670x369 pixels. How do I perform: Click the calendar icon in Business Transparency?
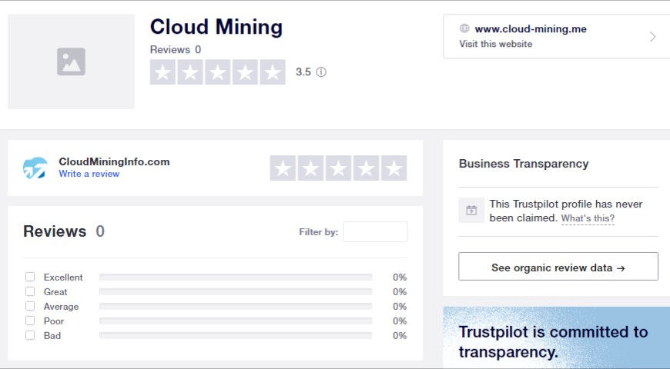coord(471,211)
